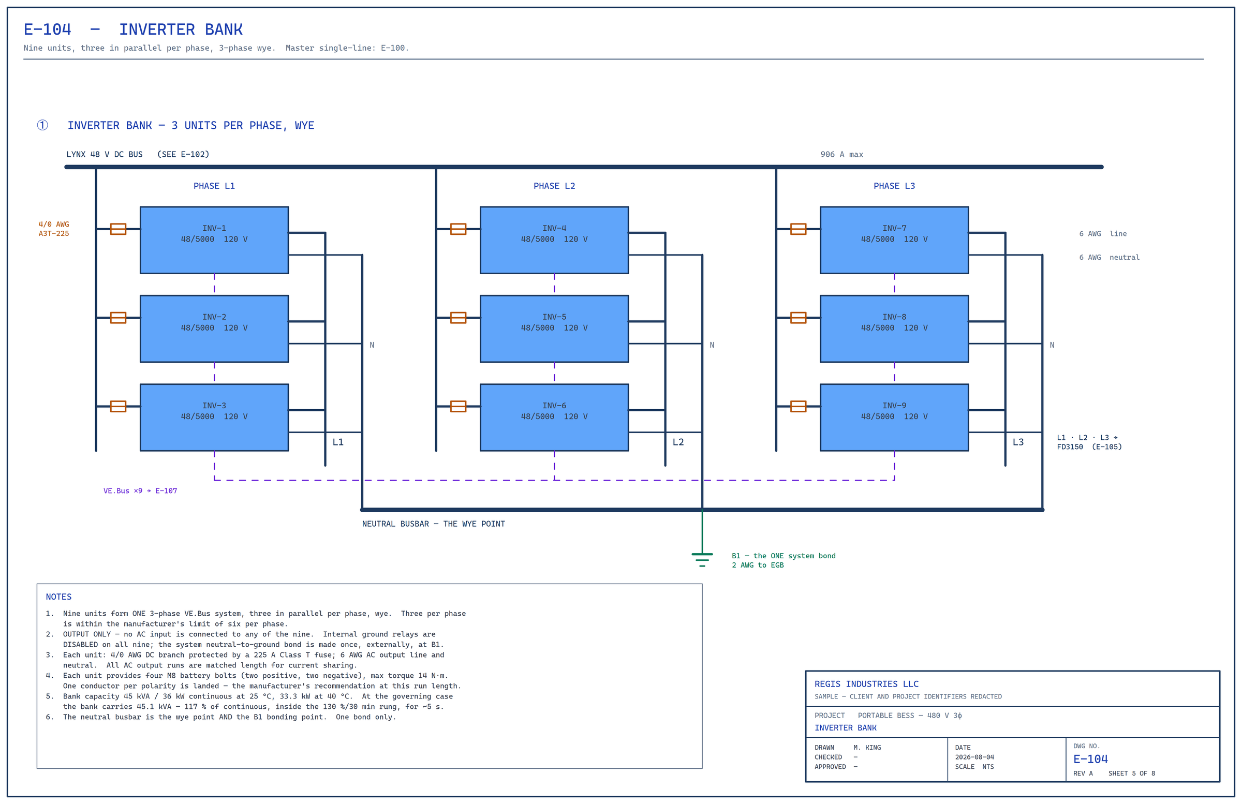Click the NOTES heading
1242x804 pixels.
(x=58, y=597)
